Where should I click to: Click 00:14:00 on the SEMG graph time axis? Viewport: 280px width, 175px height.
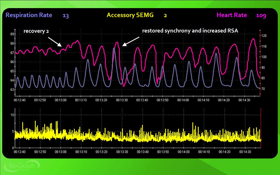[183, 153]
